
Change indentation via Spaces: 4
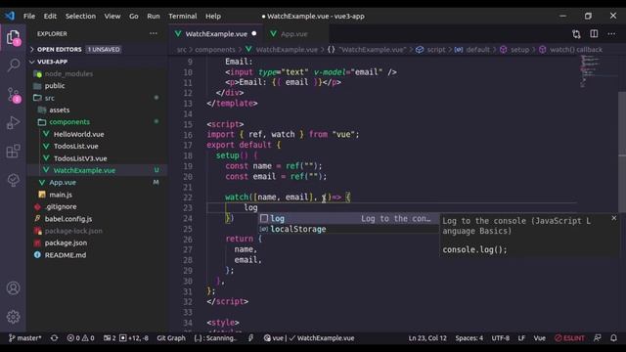point(469,338)
